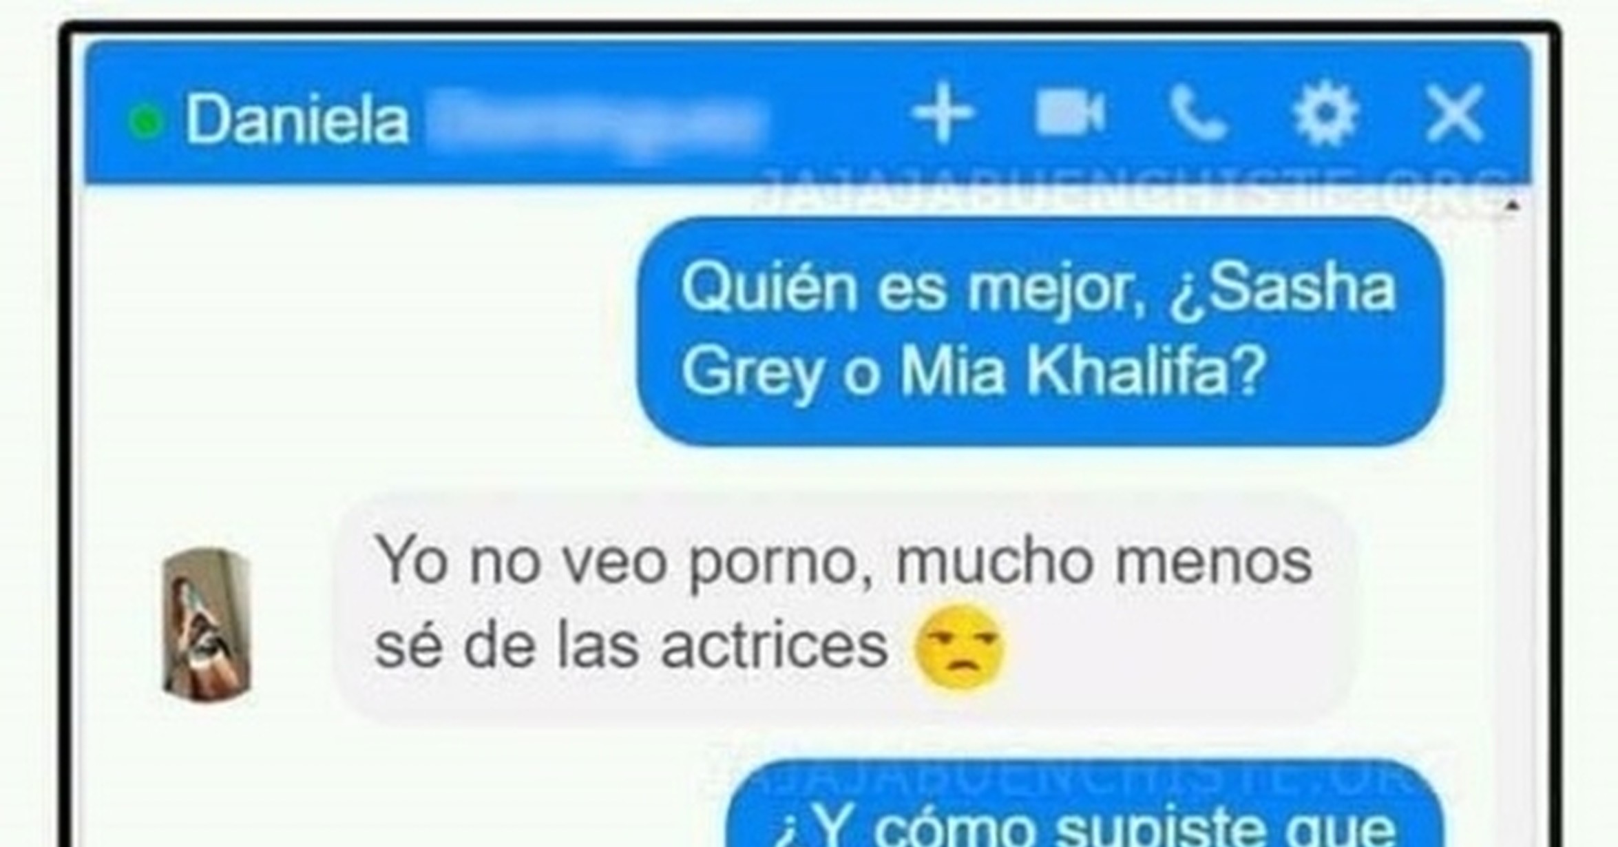The height and width of the screenshot is (847, 1618).
Task: Add people with the plus icon
Action: point(943,114)
